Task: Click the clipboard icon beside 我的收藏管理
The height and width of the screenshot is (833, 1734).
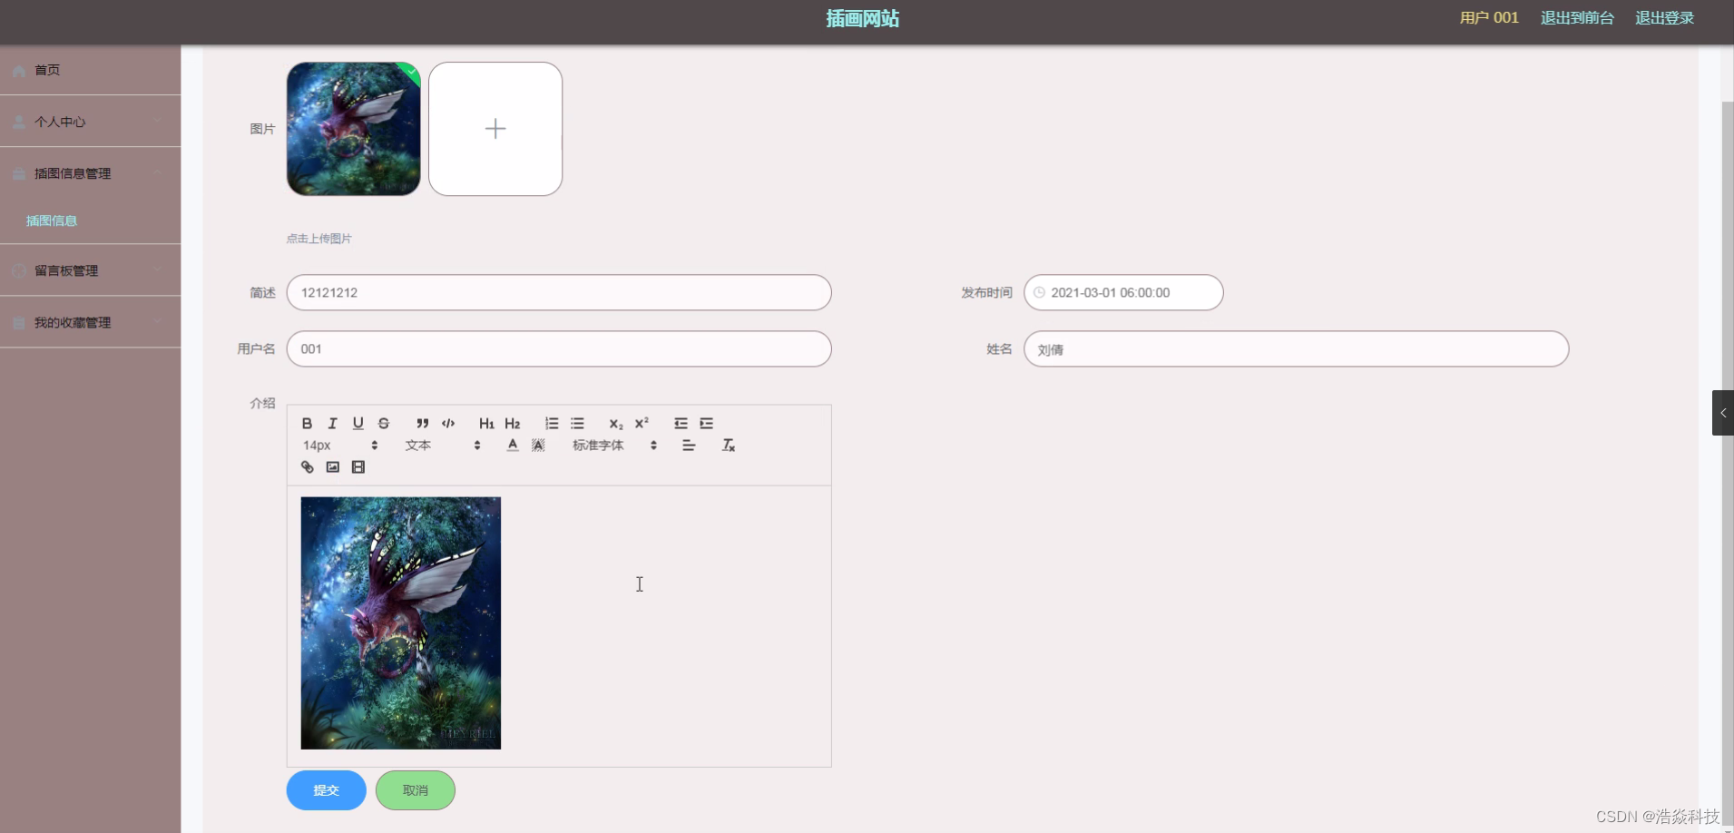Action: (19, 323)
